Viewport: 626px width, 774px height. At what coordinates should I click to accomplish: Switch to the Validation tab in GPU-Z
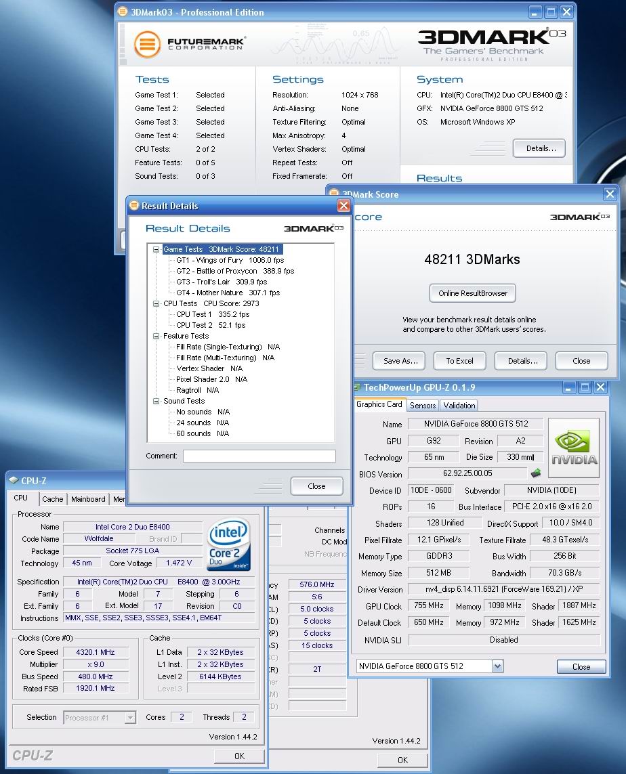459,405
